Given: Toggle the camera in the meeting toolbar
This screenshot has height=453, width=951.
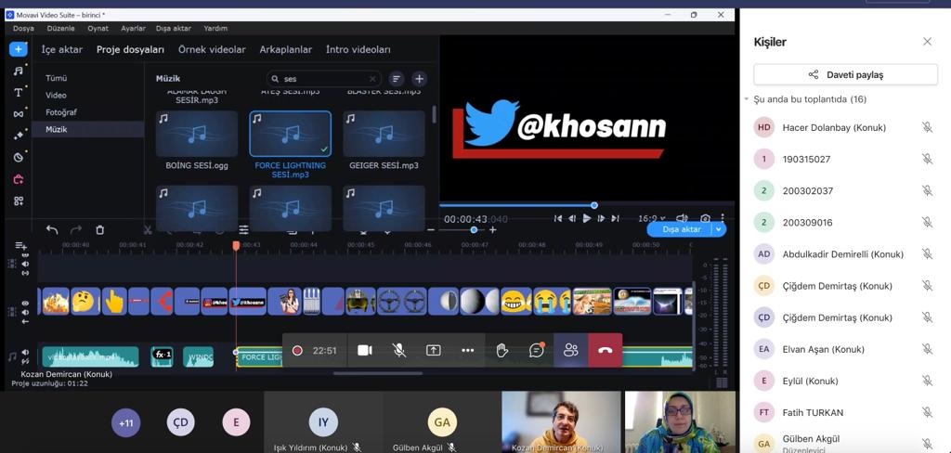Looking at the screenshot, I should 365,350.
